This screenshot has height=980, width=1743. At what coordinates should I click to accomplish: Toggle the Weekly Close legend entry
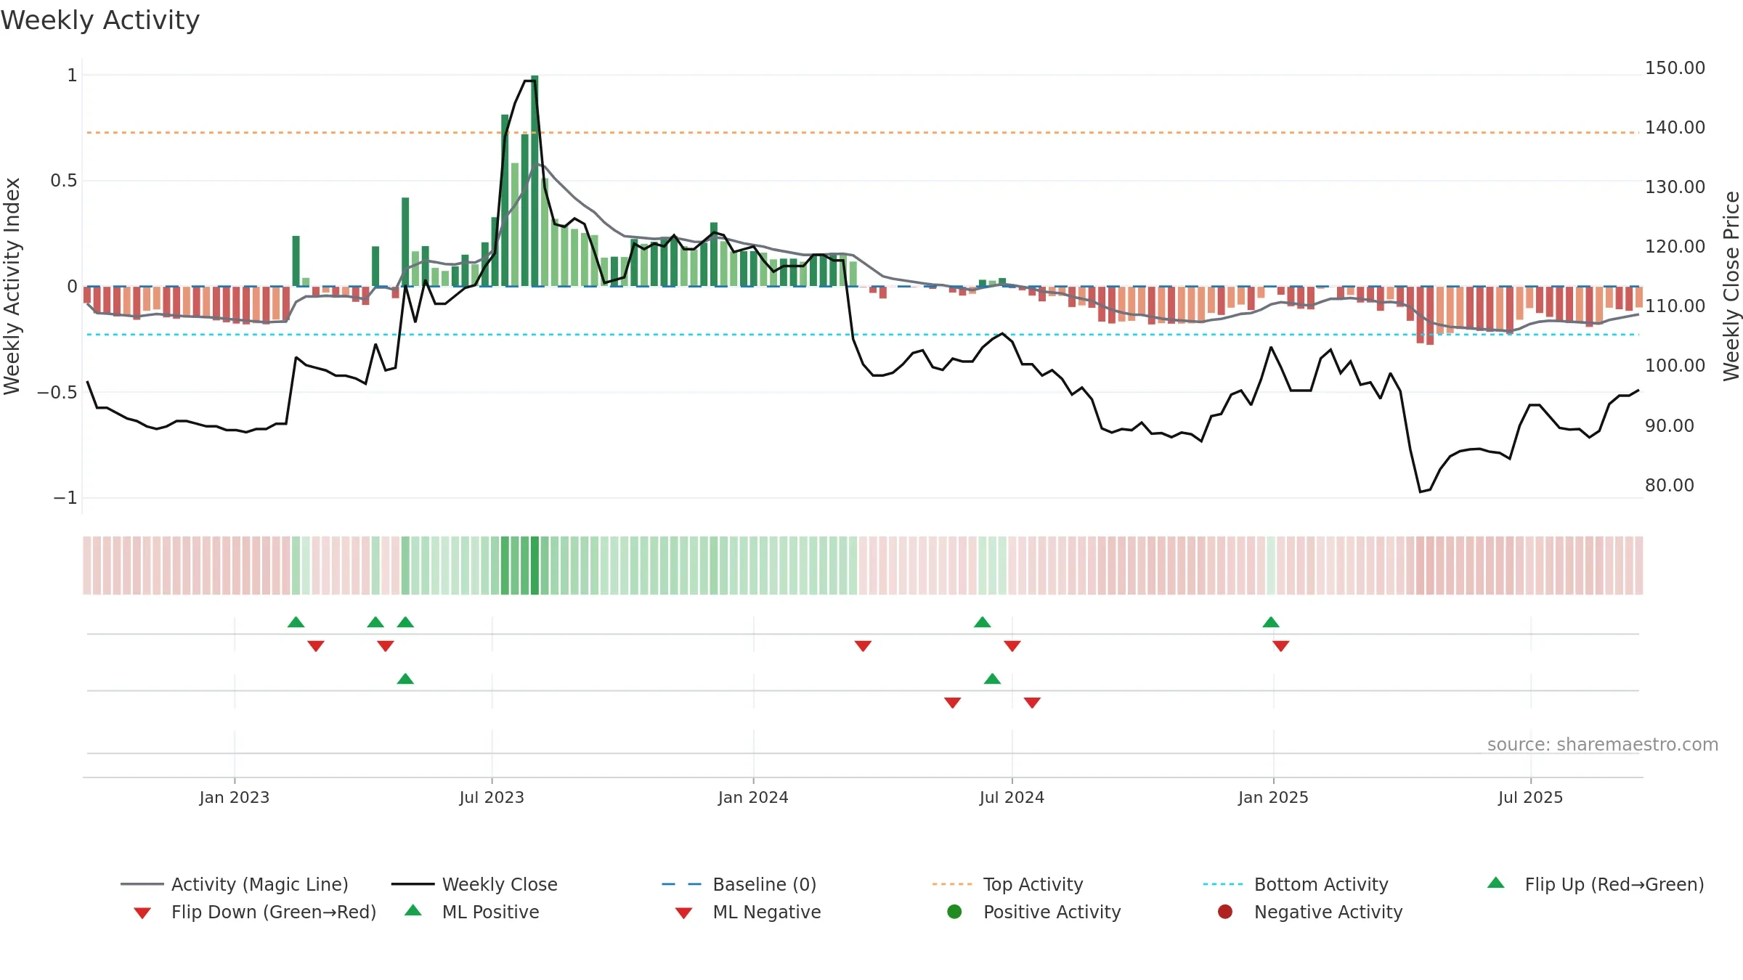click(474, 884)
